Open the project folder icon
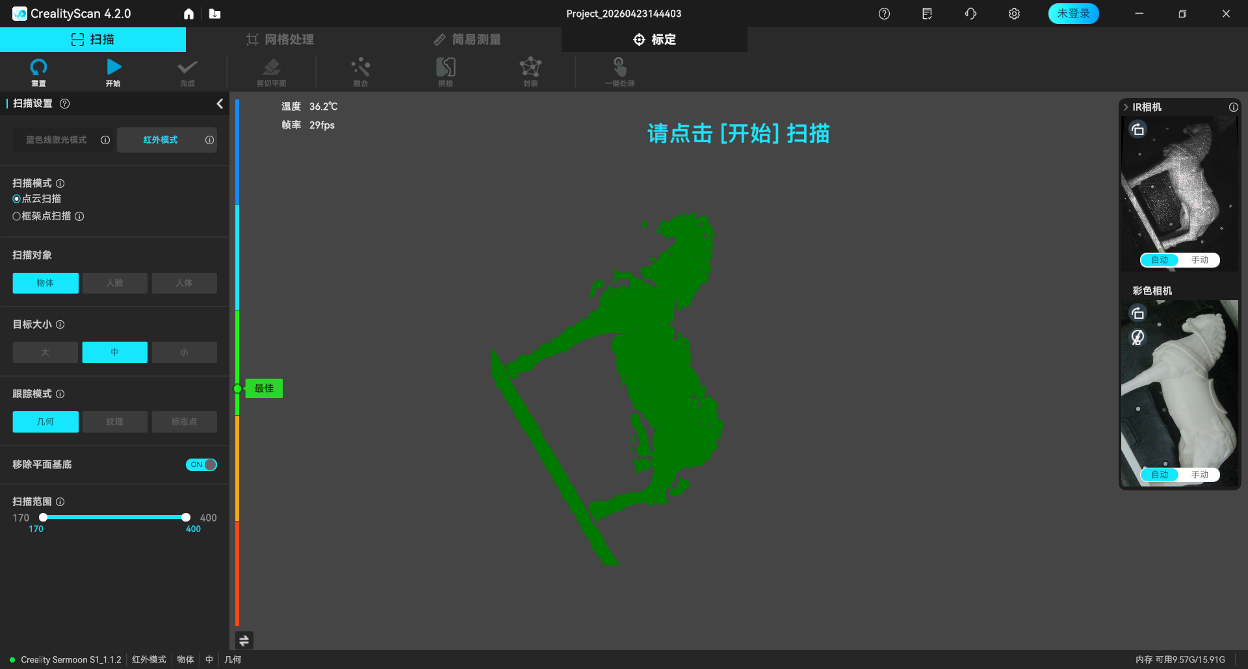This screenshot has width=1248, height=669. click(x=215, y=14)
